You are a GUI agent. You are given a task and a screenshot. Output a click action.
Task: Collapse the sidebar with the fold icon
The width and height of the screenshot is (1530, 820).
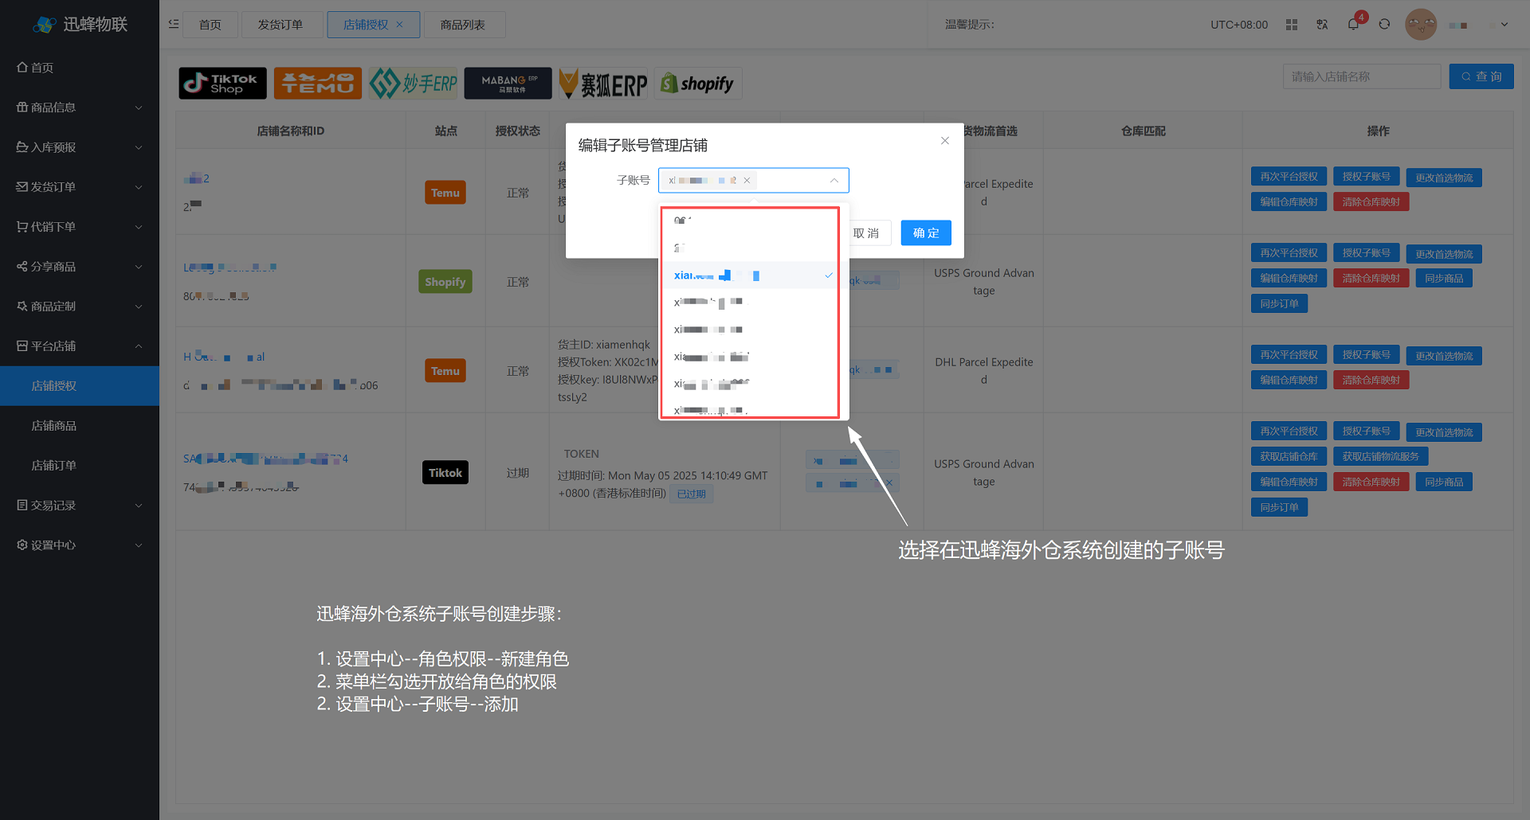pyautogui.click(x=174, y=25)
